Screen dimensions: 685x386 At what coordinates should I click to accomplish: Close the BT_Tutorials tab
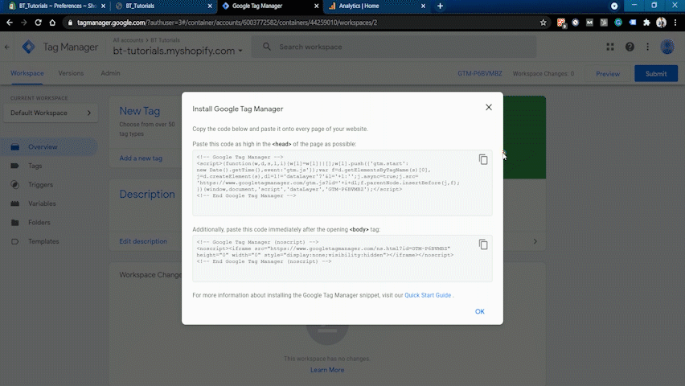tap(210, 6)
